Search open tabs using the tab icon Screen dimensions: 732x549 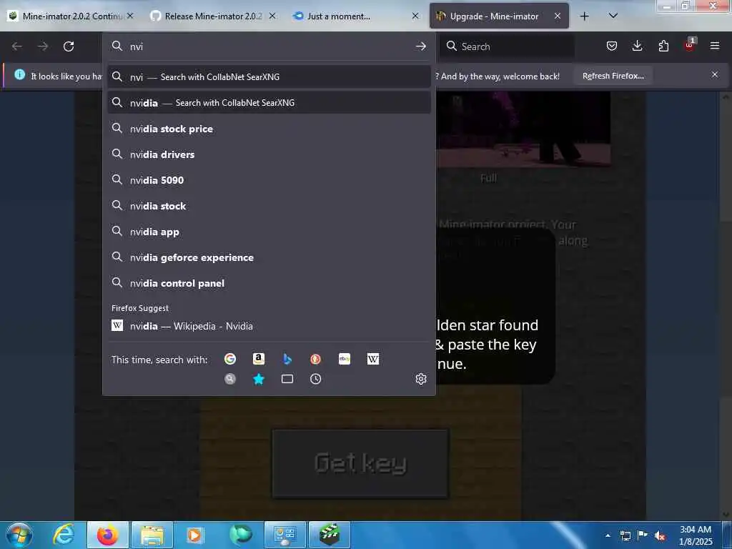(287, 379)
